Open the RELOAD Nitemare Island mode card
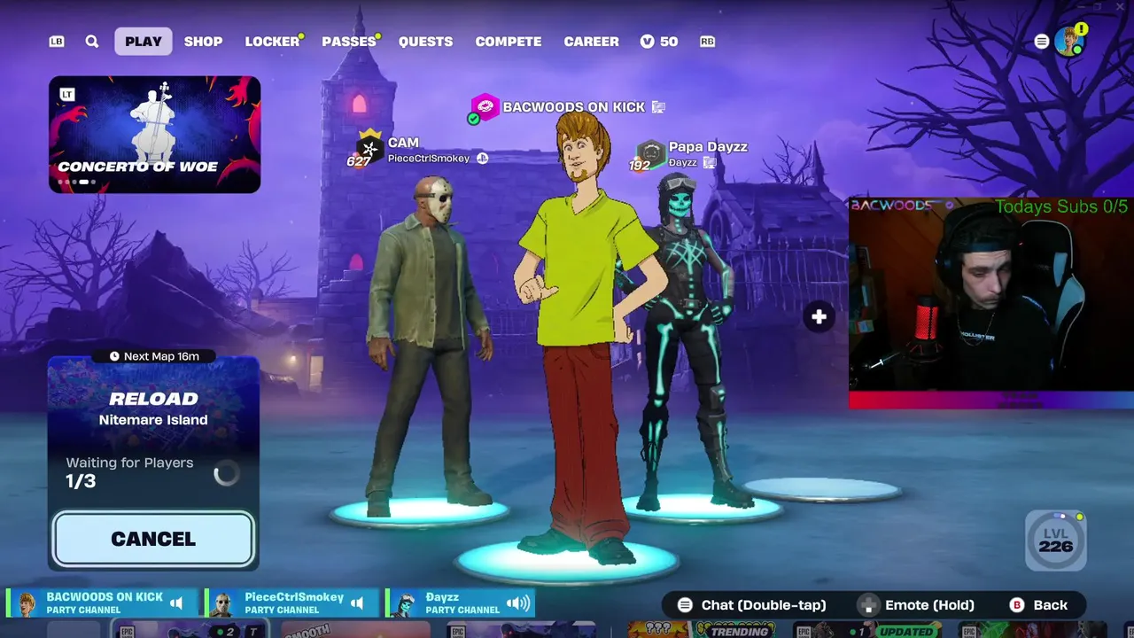Screen dimensions: 1134x638 [x=153, y=432]
